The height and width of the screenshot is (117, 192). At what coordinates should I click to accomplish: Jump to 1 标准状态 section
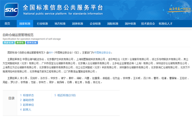click(x=27, y=95)
